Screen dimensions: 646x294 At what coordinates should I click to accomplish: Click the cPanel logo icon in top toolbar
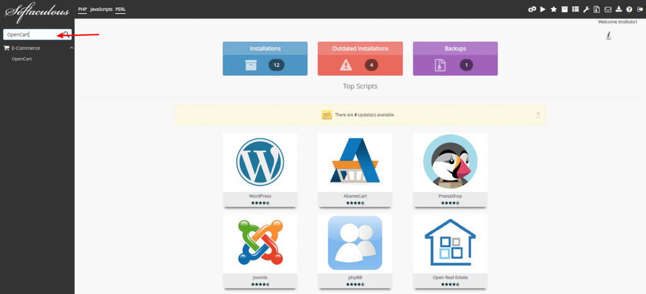tap(532, 9)
